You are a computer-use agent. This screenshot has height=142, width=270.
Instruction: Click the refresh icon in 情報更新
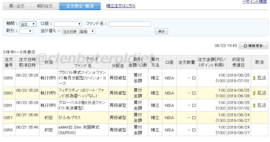point(245,46)
